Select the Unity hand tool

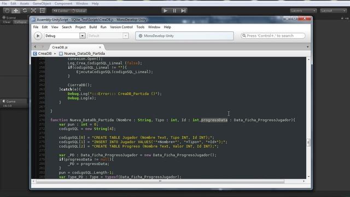pyautogui.click(x=7, y=10)
